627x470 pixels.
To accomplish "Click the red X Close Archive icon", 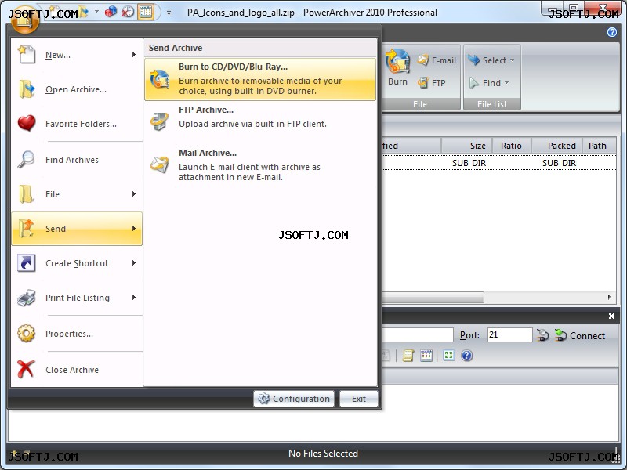I will [x=26, y=369].
